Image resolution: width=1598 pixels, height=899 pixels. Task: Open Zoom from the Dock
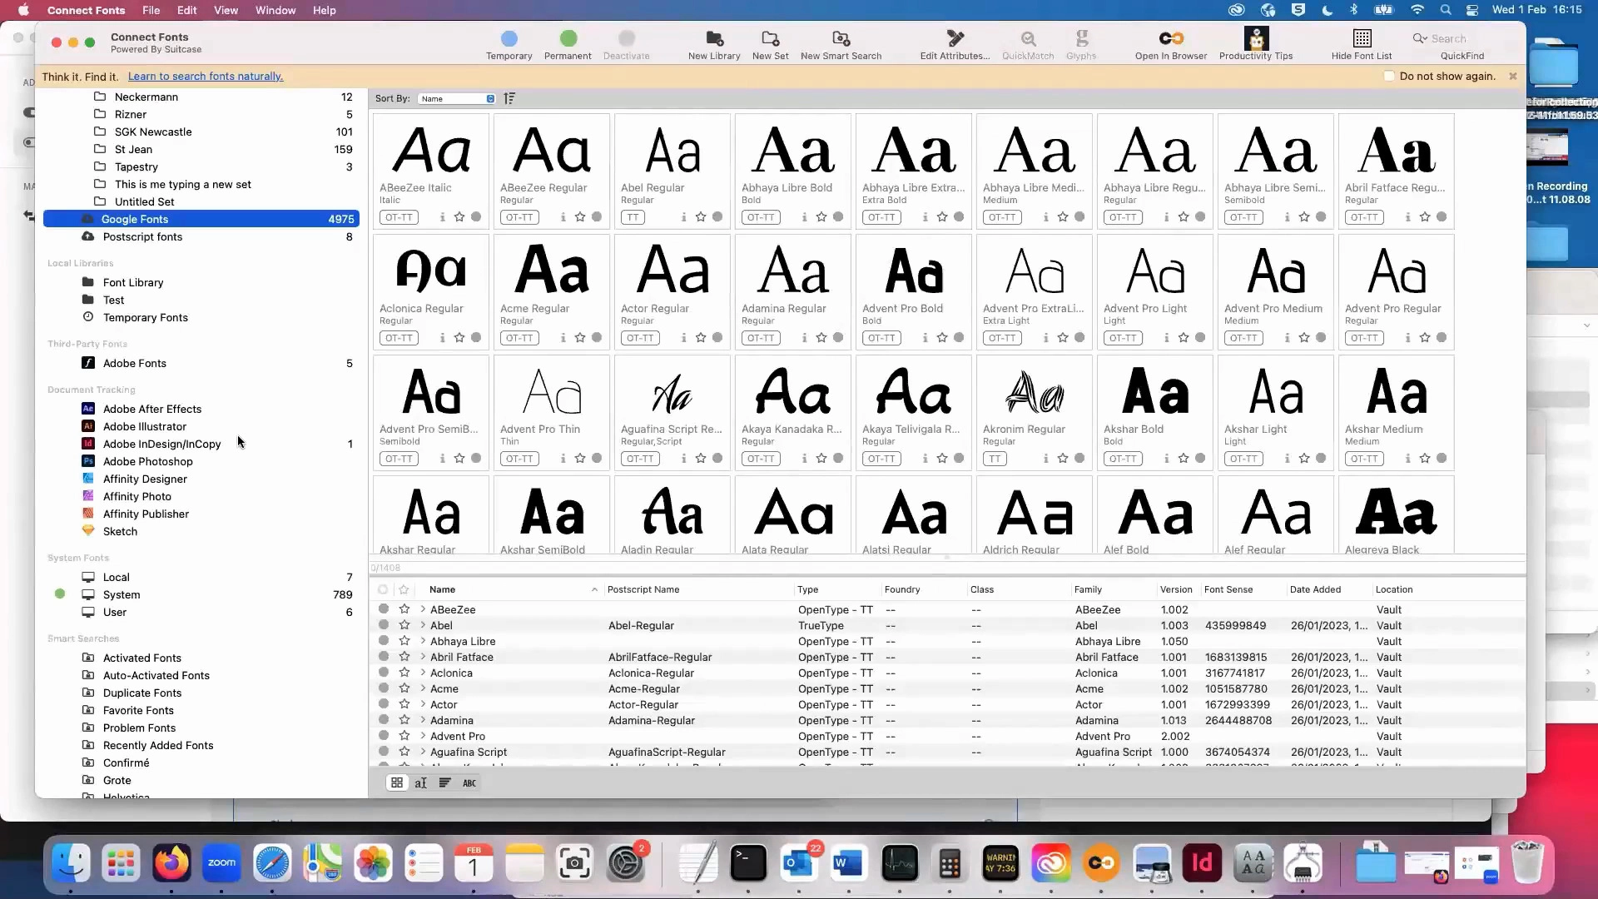pyautogui.click(x=221, y=863)
